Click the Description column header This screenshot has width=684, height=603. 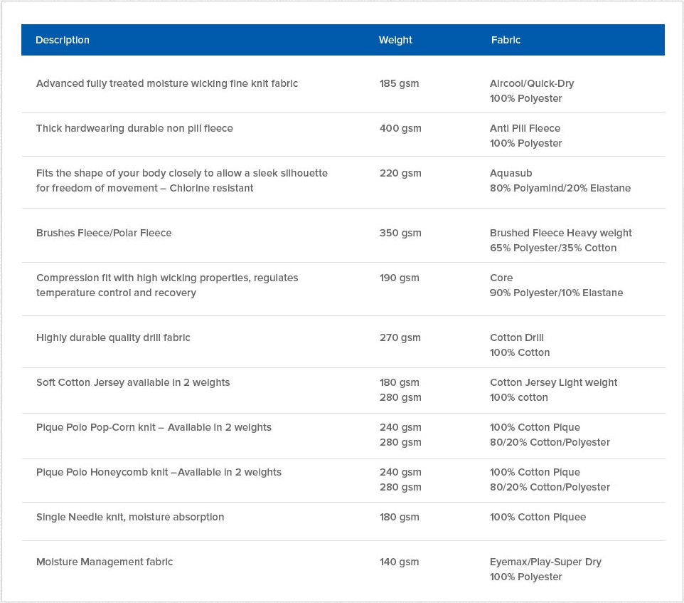pos(63,40)
